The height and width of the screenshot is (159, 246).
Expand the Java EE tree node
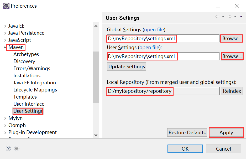click(x=5, y=26)
